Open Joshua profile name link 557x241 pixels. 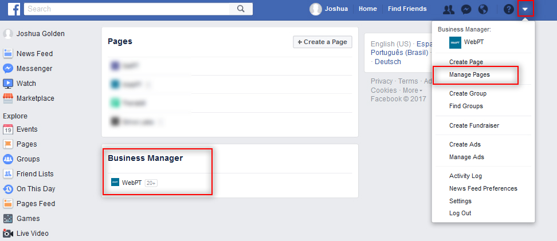pyautogui.click(x=336, y=9)
